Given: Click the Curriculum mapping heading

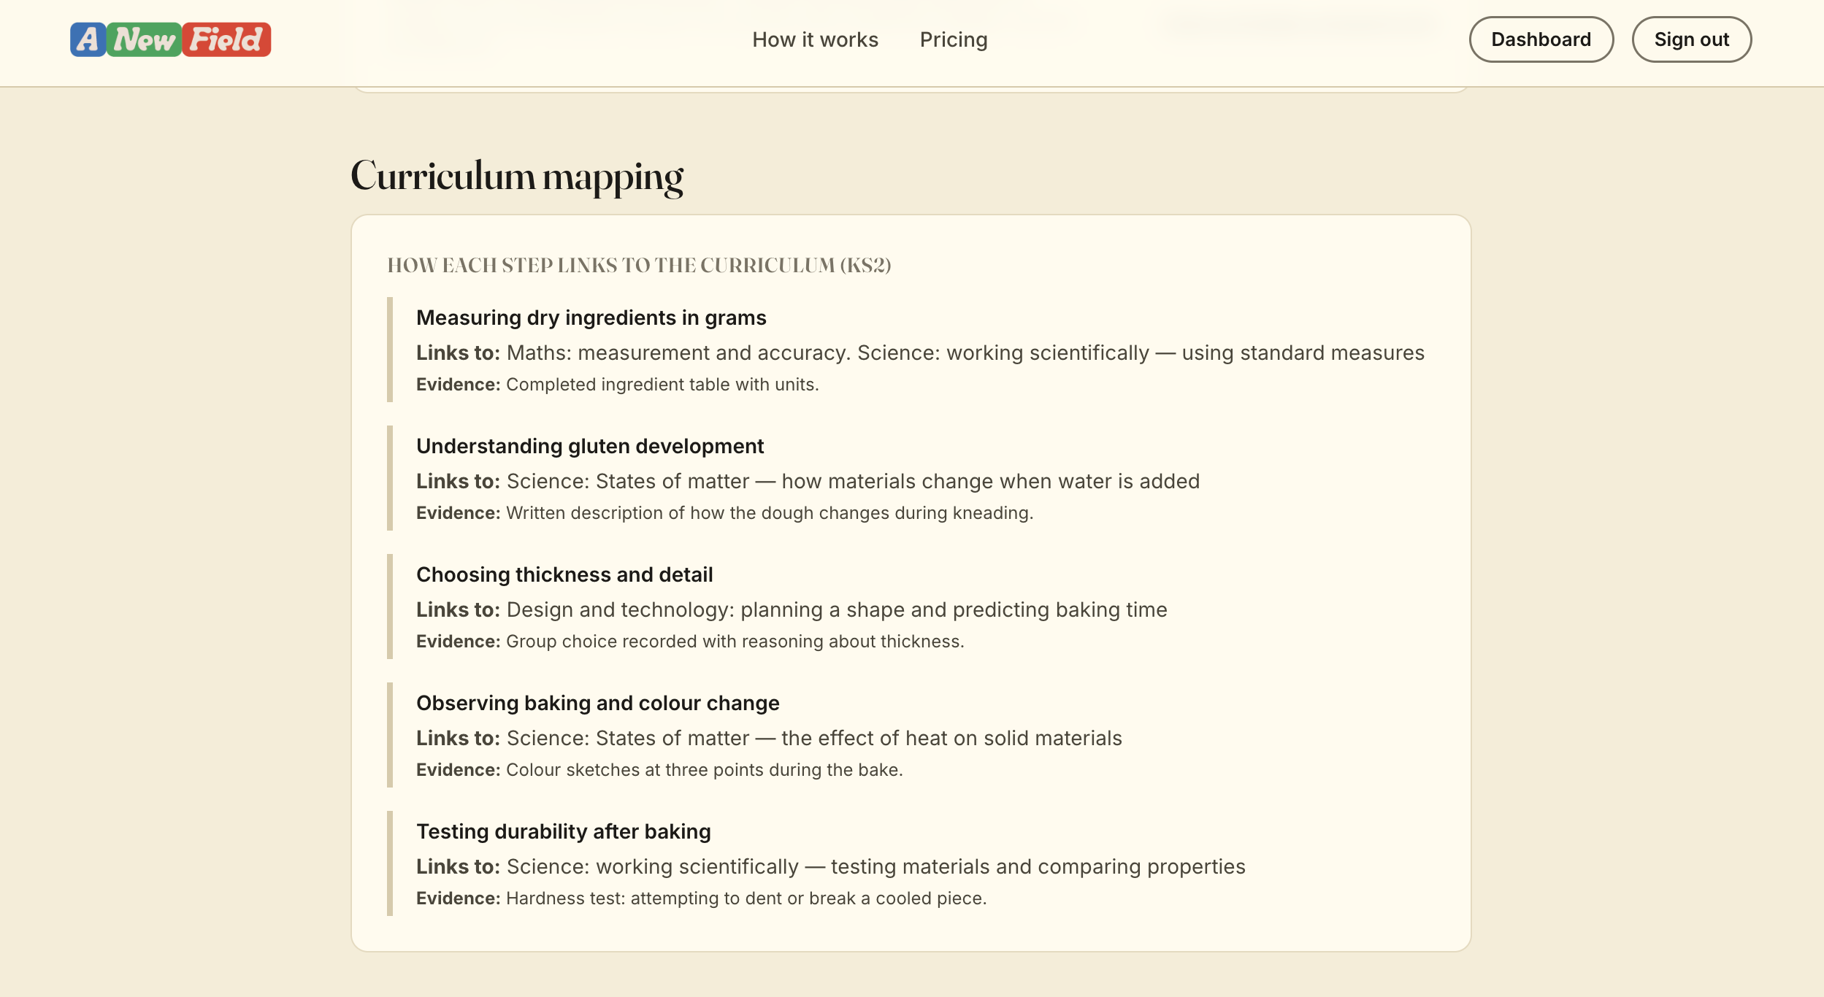Looking at the screenshot, I should click(x=517, y=176).
